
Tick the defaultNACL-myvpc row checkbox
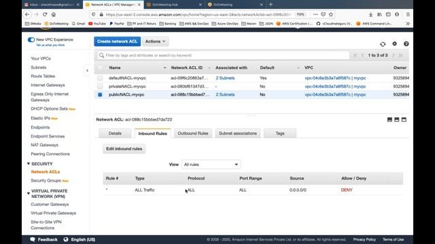[x=100, y=78]
